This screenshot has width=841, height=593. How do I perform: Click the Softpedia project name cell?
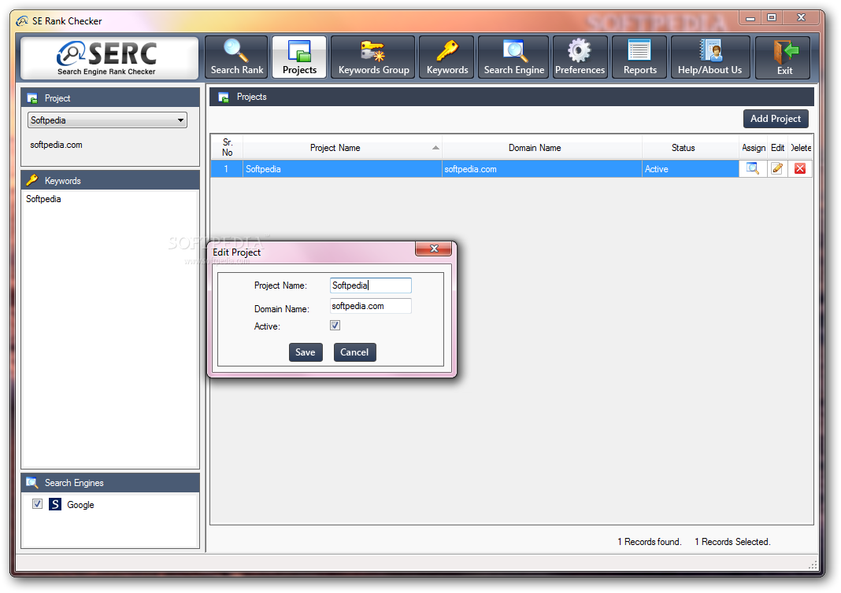pyautogui.click(x=343, y=169)
